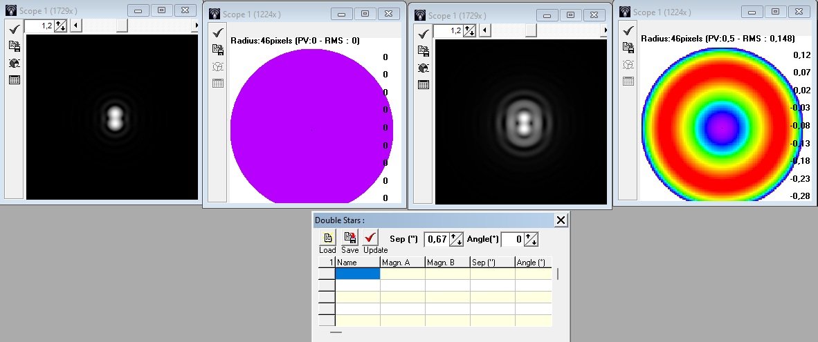This screenshot has width=818, height=342.
Task: Click the Sep (") stepper arrows
Action: point(456,239)
